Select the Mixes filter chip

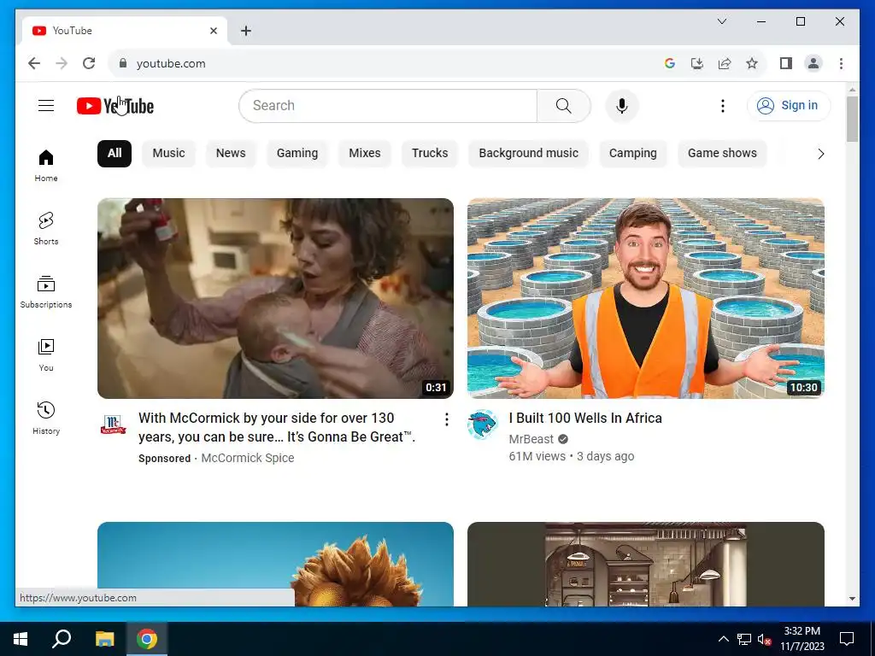[x=364, y=154]
